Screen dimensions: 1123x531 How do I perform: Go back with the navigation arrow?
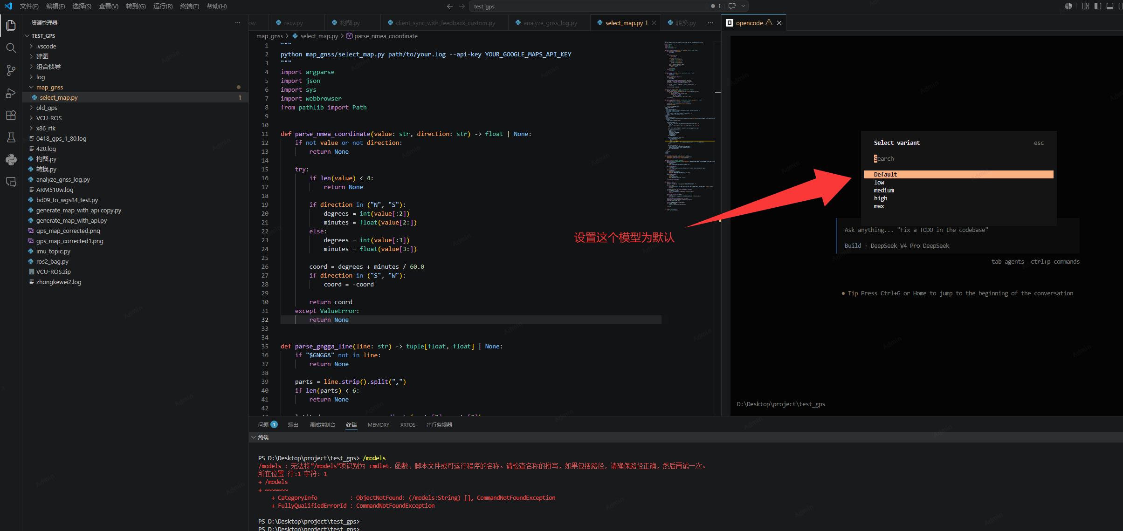[449, 6]
